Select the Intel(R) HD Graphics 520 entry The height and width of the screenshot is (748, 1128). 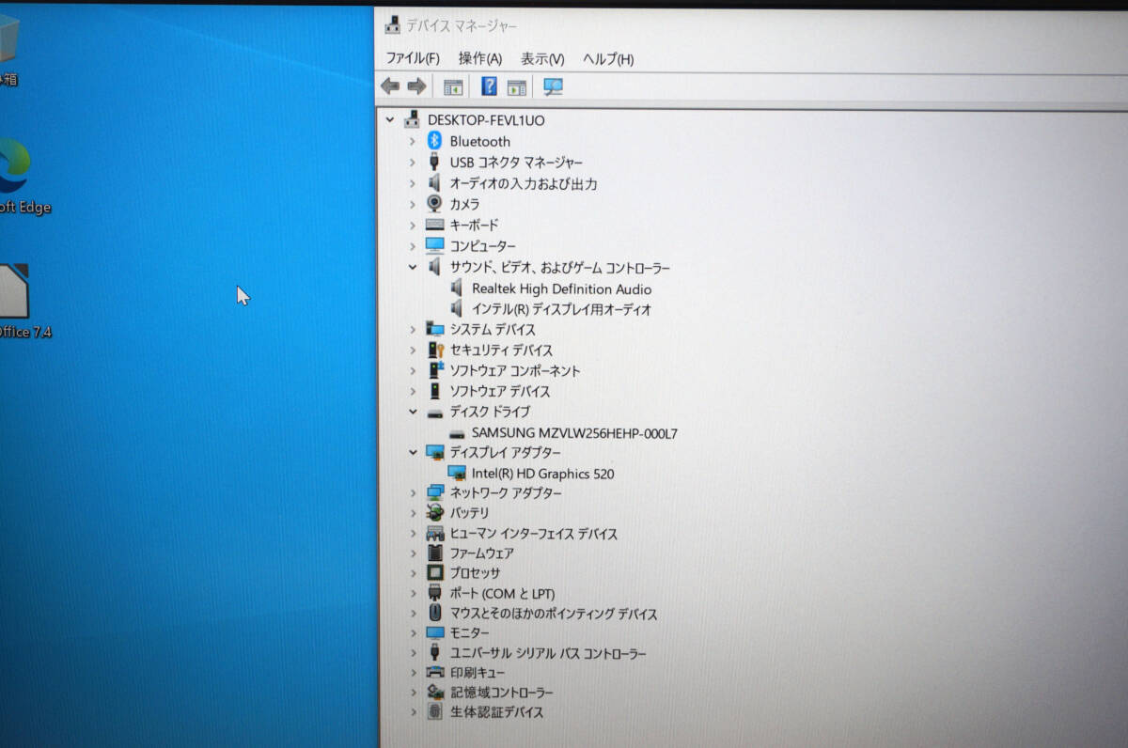tap(542, 474)
